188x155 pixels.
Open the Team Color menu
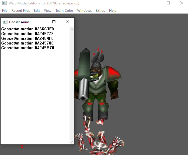click(x=64, y=11)
